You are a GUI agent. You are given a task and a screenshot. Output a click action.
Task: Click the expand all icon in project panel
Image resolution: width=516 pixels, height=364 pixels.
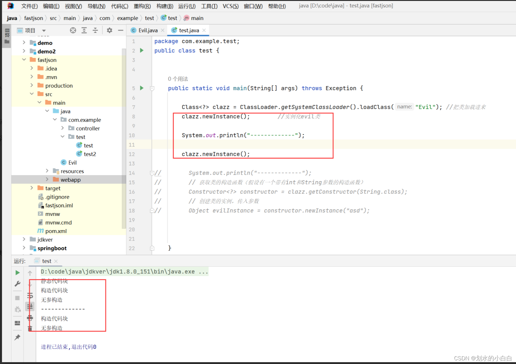pyautogui.click(x=84, y=30)
